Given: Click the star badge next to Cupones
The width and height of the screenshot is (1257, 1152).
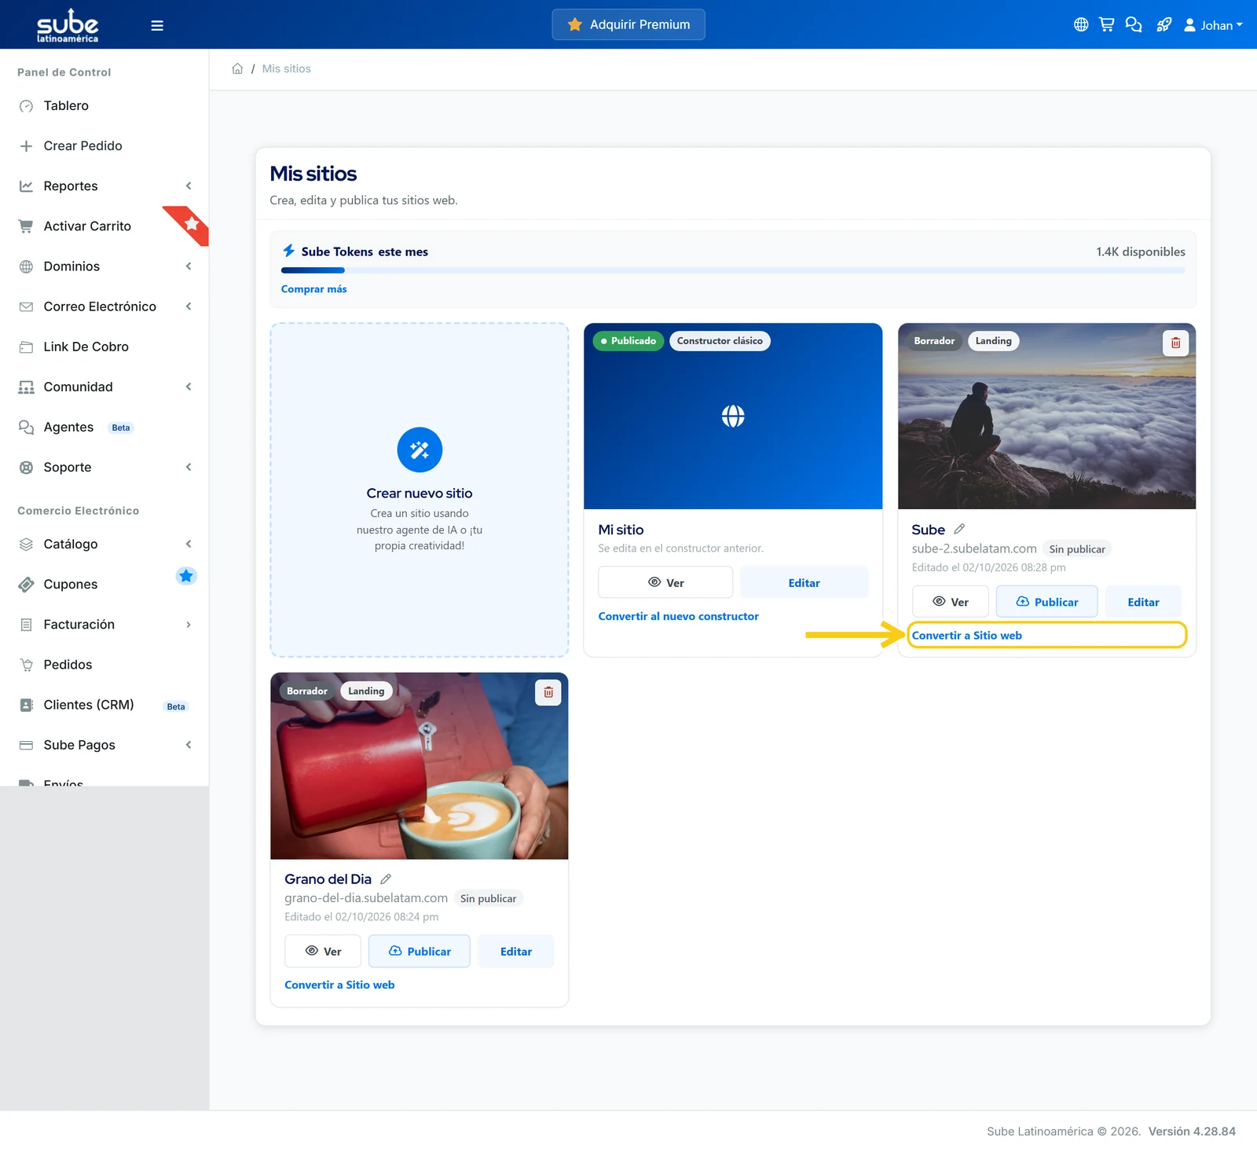Looking at the screenshot, I should click(186, 576).
